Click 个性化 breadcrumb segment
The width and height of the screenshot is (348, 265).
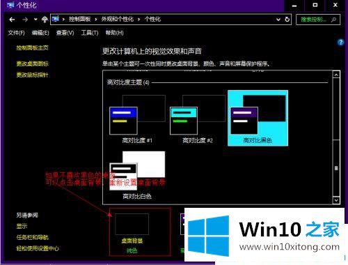click(152, 19)
